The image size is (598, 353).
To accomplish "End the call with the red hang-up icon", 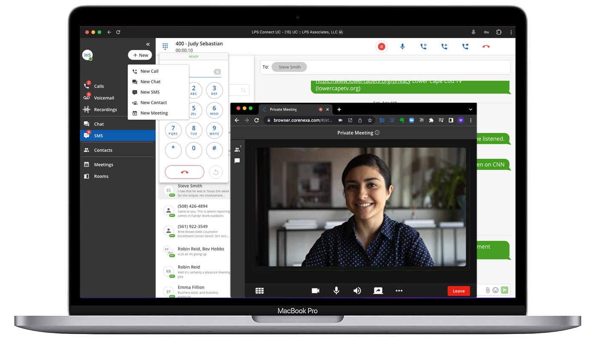I will click(x=486, y=46).
